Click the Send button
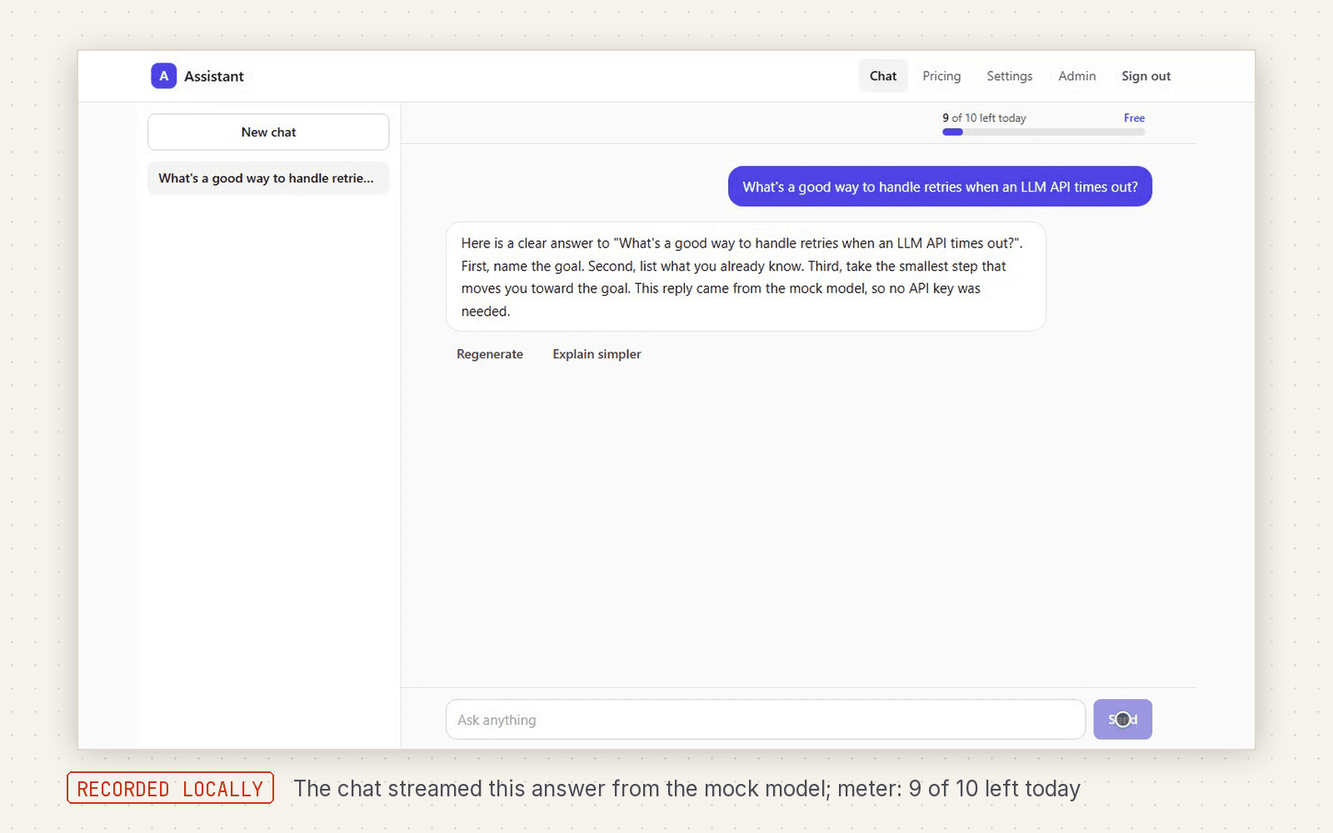 click(x=1122, y=720)
